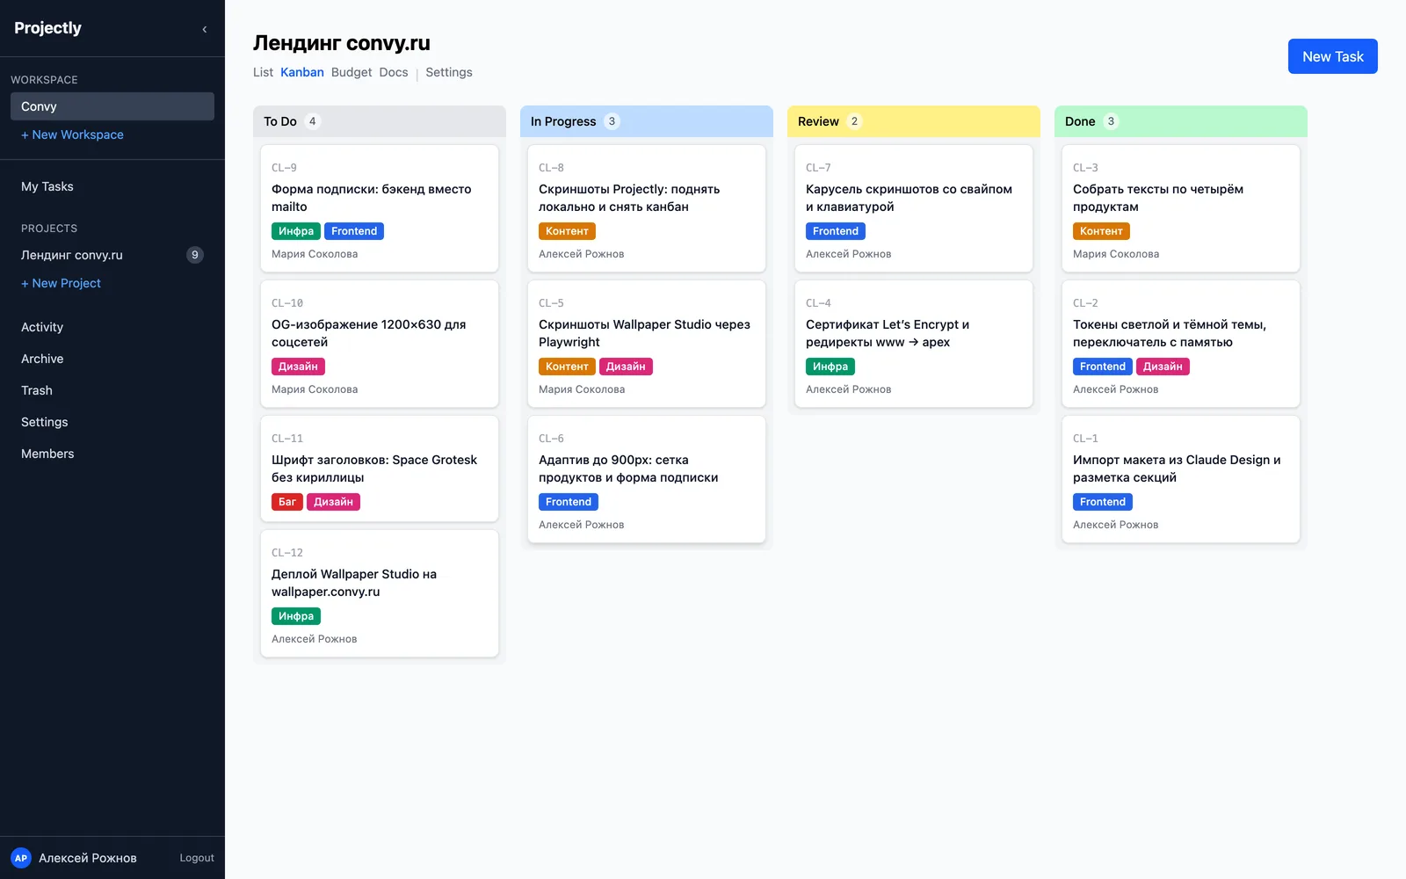The image size is (1406, 879).
Task: Log out of the account
Action: point(197,858)
